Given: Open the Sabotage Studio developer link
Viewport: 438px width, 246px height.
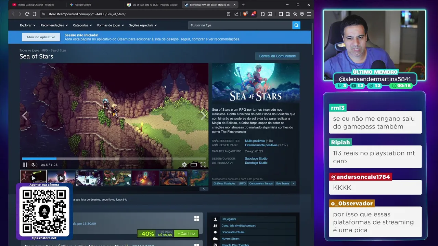Looking at the screenshot, I should click(256, 159).
